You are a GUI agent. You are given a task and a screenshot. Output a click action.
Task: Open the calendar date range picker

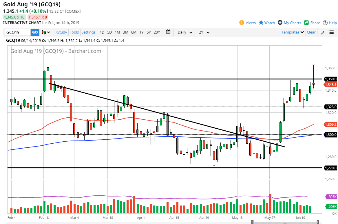[x=168, y=32]
